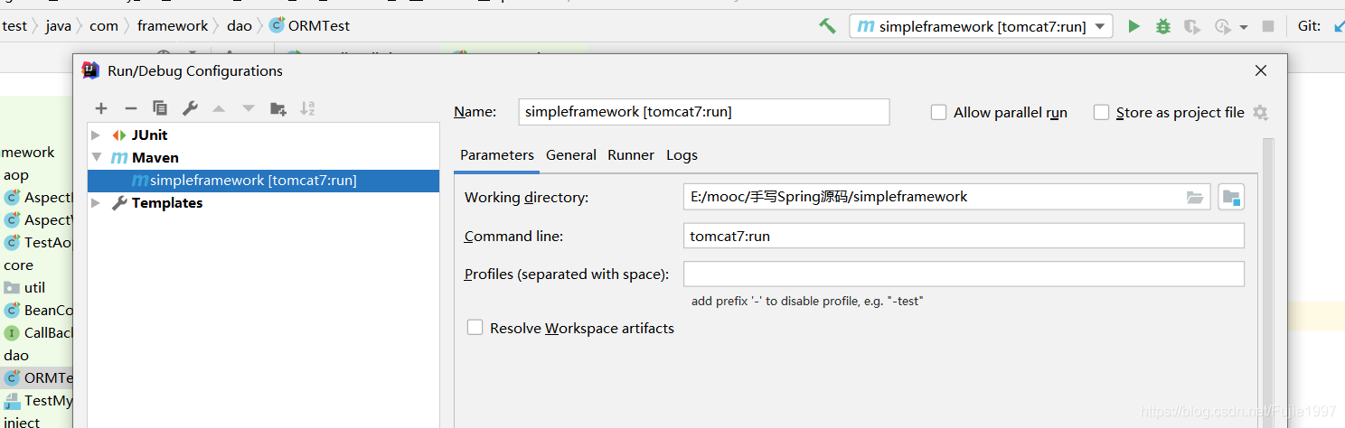
Task: Select simpleframework [tomcat7:run] tree item
Action: click(263, 181)
